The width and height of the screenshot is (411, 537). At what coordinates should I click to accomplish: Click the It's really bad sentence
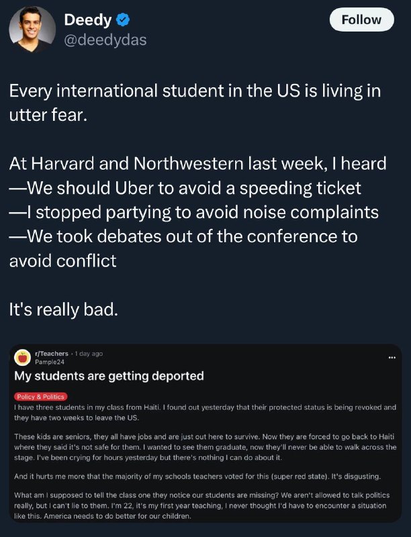(x=64, y=309)
